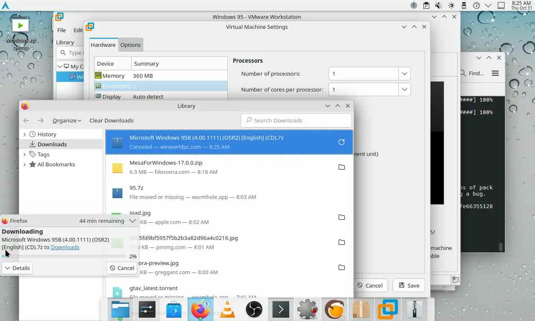
Task: Open the Organize dropdown menu
Action: 67,120
